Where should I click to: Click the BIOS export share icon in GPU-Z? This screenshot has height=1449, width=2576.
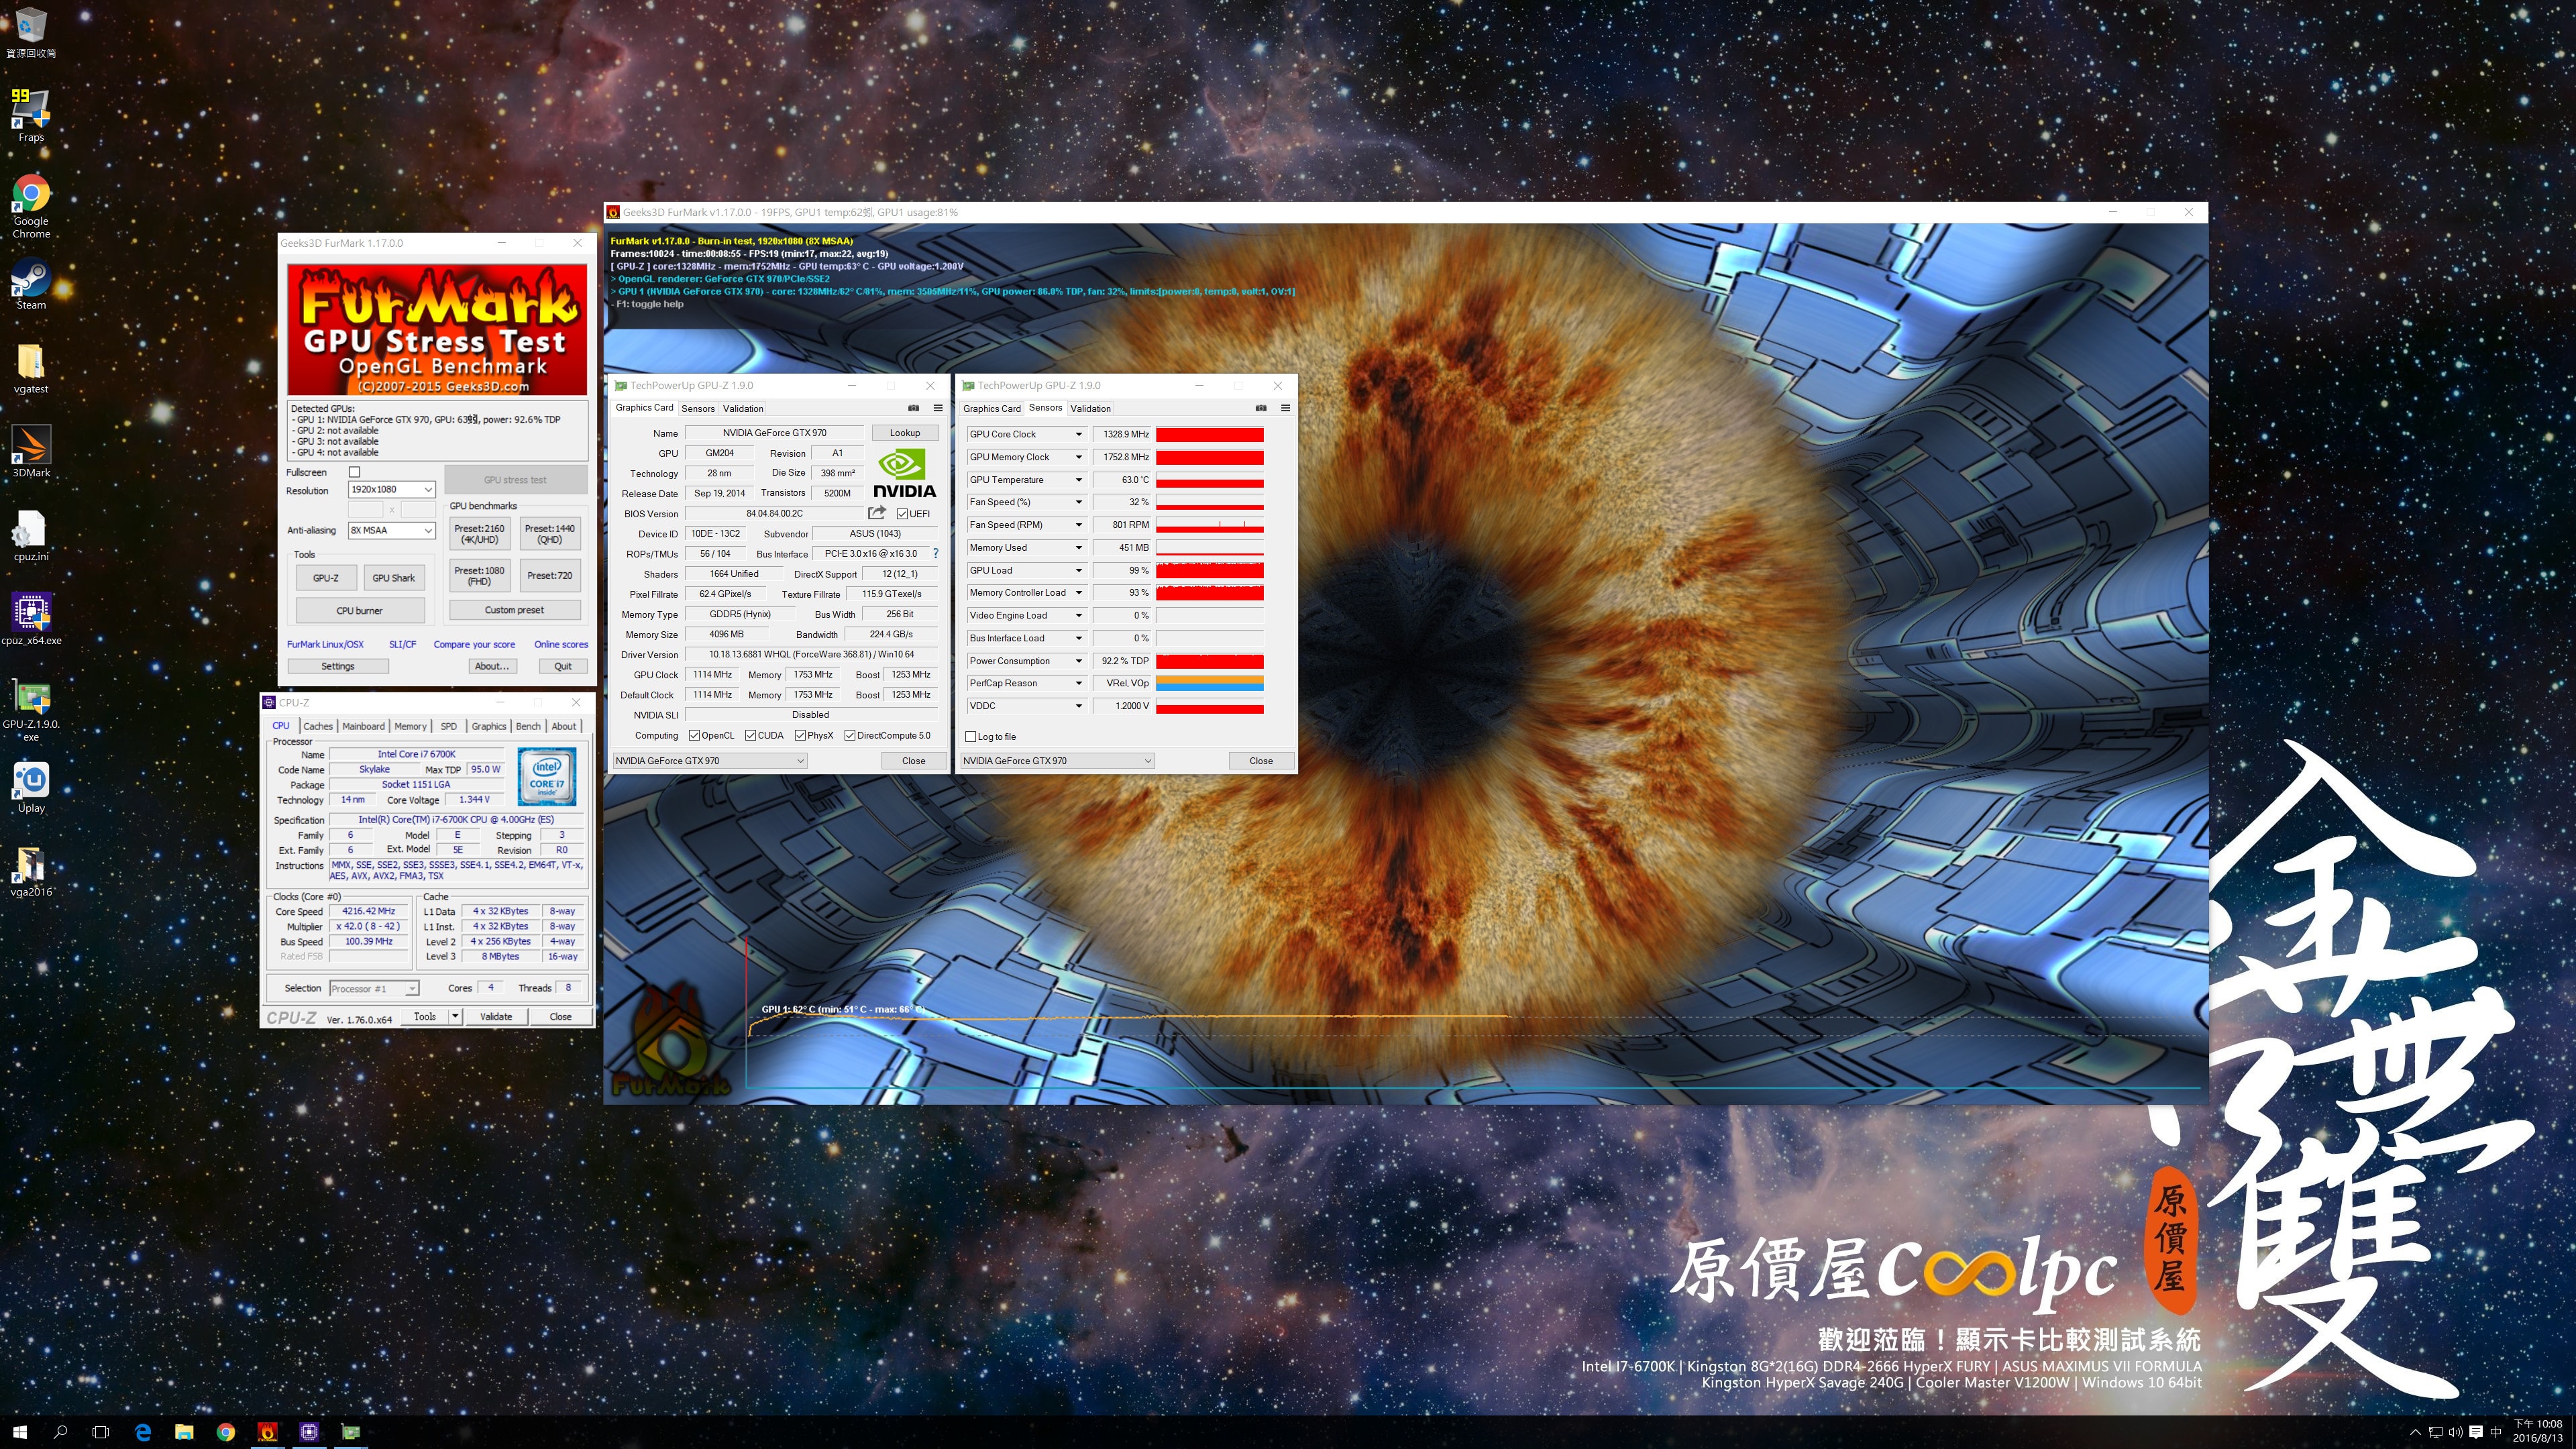tap(877, 513)
